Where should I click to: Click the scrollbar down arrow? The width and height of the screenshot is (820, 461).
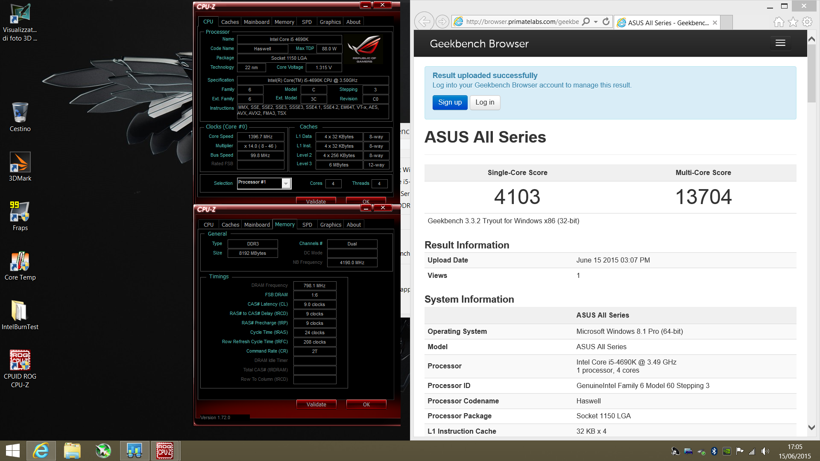tap(811, 427)
